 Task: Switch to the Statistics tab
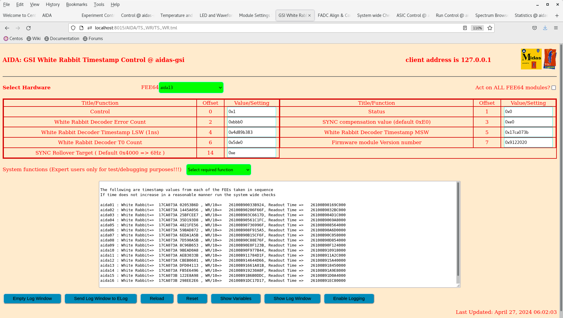click(x=531, y=15)
